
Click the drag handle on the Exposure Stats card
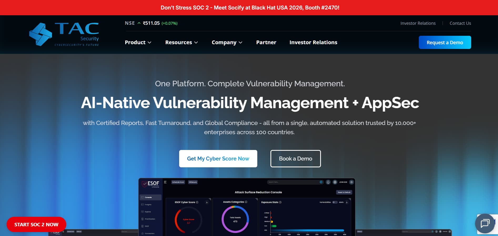350,199
